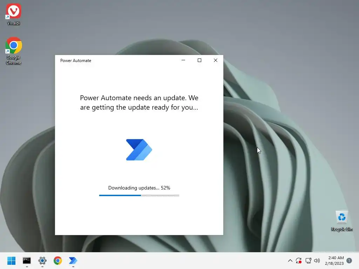Open the network status tray icon
Viewport: 359px width, 269px height.
308,261
